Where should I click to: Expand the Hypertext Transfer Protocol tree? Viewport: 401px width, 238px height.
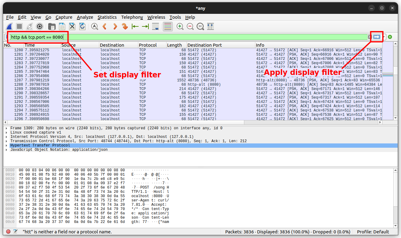[6, 145]
